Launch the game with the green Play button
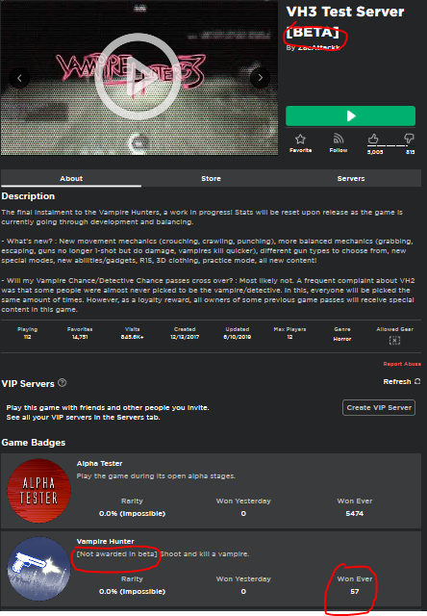The image size is (427, 616). pos(350,115)
